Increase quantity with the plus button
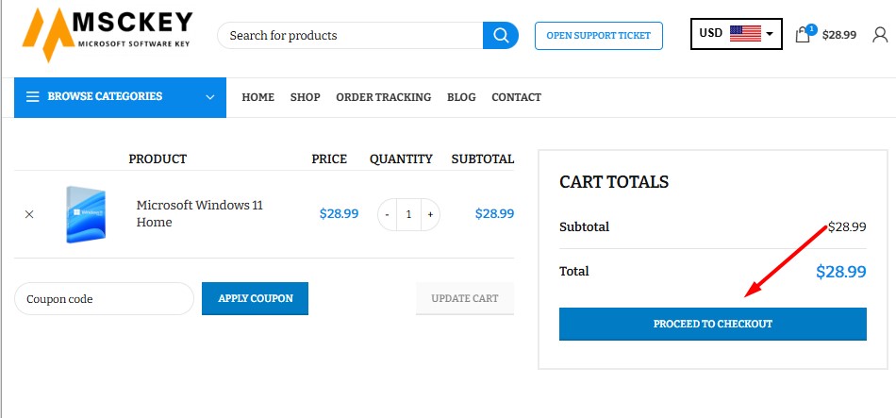 point(430,214)
